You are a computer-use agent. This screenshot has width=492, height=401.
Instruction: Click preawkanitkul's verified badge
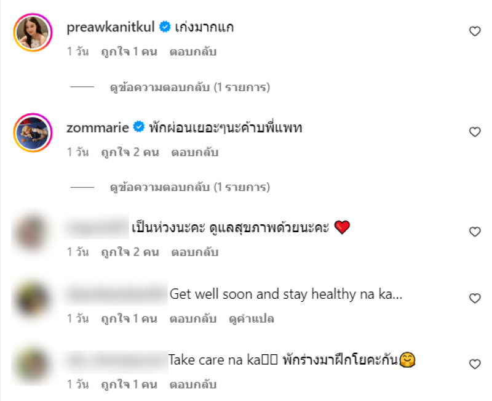tap(165, 26)
